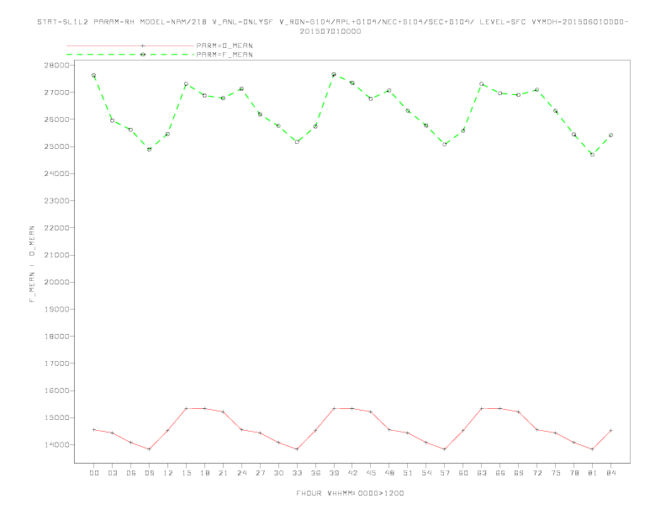This screenshot has width=666, height=515.
Task: Select the green F_MEAN data point at hour 00
Action: pos(94,75)
